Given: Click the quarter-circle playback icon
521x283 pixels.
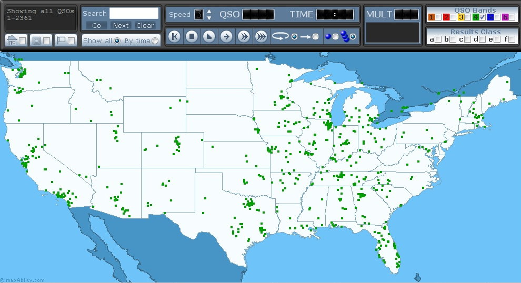Looking at the screenshot, I should pyautogui.click(x=209, y=36).
